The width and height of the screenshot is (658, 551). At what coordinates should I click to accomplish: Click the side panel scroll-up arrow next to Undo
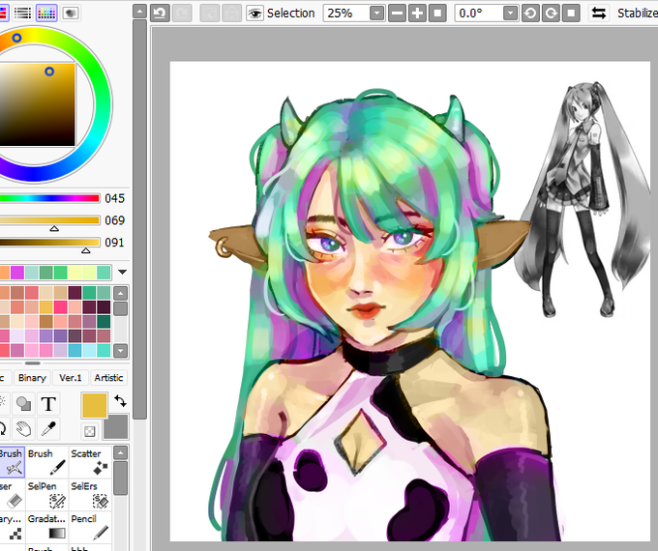[x=139, y=12]
